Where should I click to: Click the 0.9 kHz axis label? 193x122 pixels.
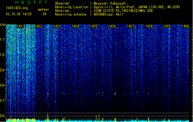click(2, 70)
